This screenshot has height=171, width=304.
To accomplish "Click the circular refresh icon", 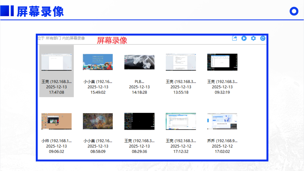I will (263, 38).
